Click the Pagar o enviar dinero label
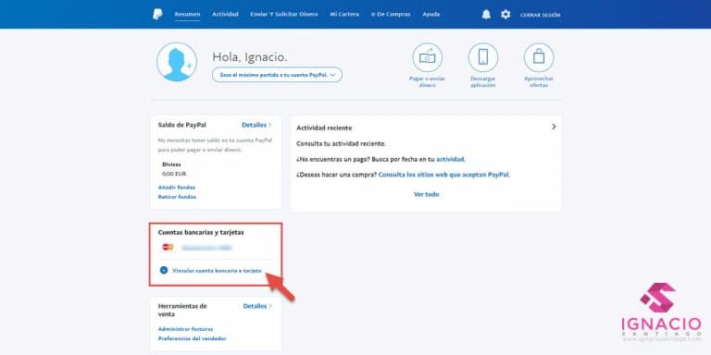The height and width of the screenshot is (355, 711). point(427,81)
